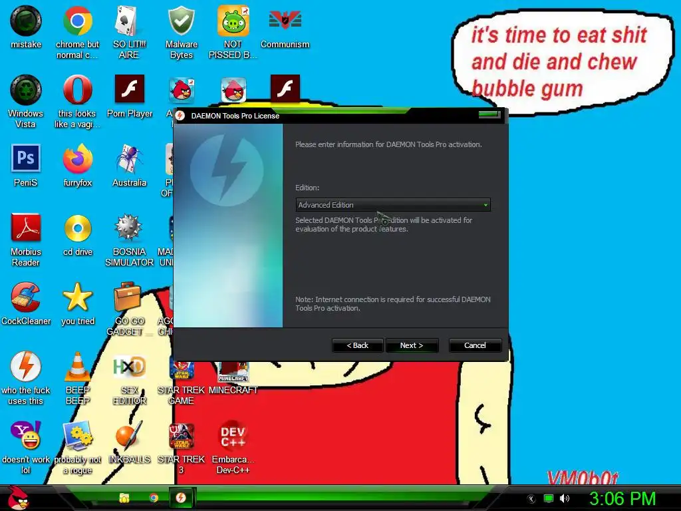Open the 'Communism' desktop icon
This screenshot has height=511, width=681.
[285, 21]
